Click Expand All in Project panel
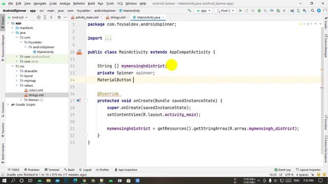 tap(45, 17)
